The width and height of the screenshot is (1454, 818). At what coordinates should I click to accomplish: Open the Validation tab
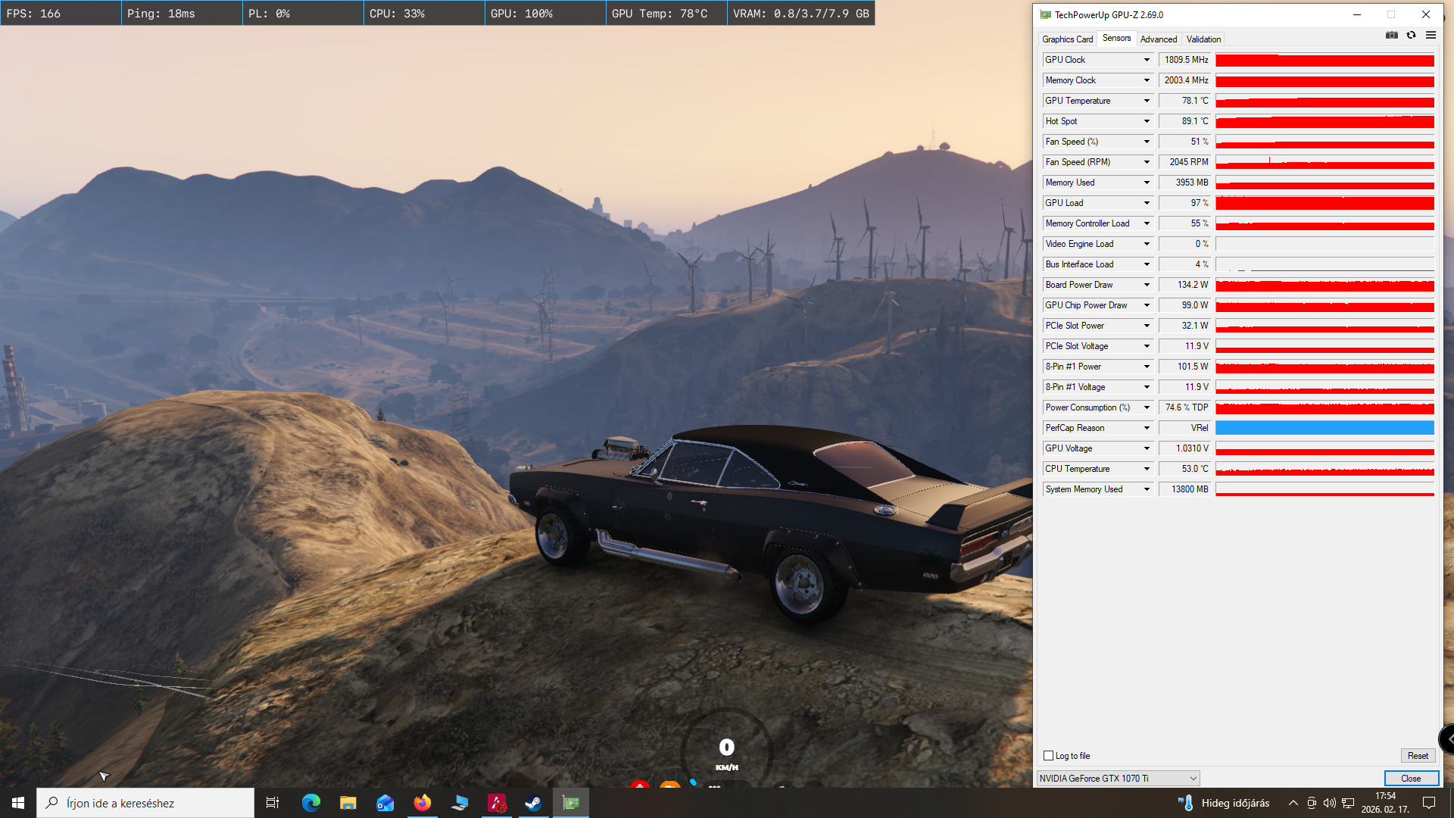(x=1203, y=39)
